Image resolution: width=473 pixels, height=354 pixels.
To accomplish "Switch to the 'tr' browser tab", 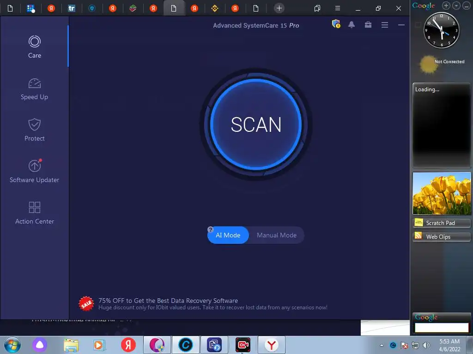I will coord(72,8).
